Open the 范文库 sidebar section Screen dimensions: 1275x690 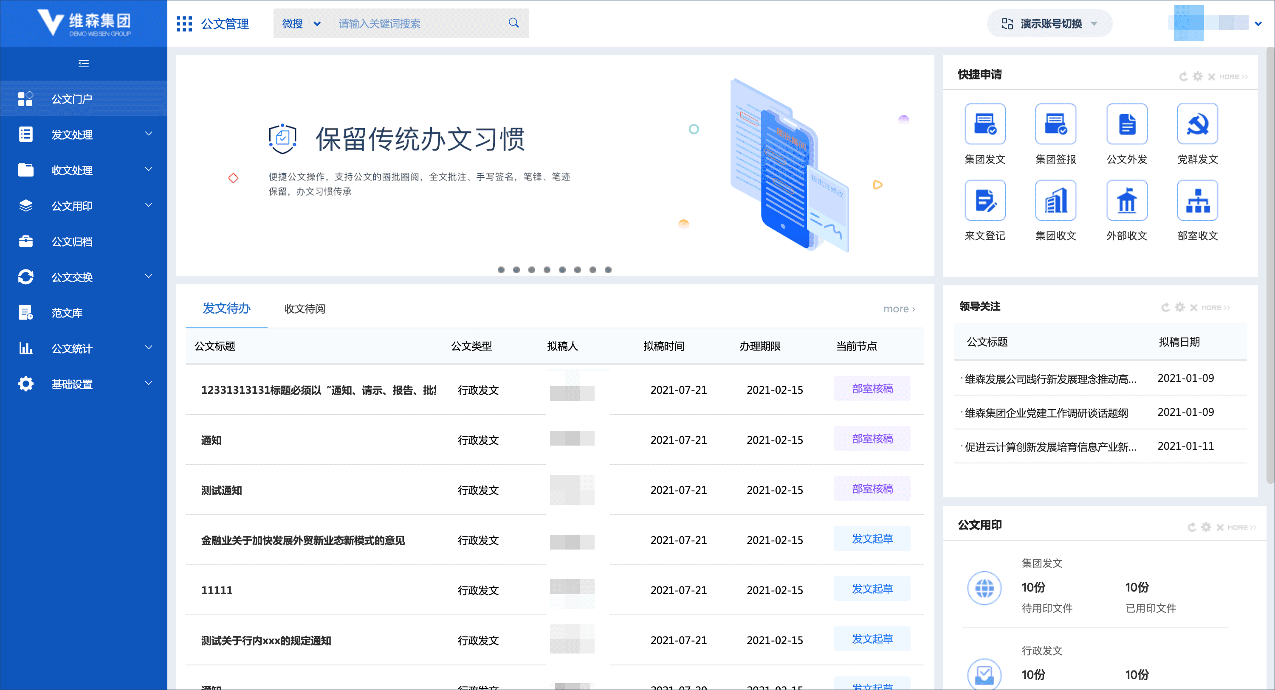pyautogui.click(x=67, y=313)
